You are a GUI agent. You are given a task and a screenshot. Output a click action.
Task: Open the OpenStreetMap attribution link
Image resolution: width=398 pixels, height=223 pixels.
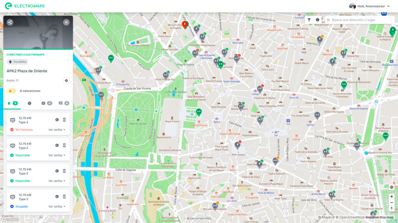click(350, 218)
